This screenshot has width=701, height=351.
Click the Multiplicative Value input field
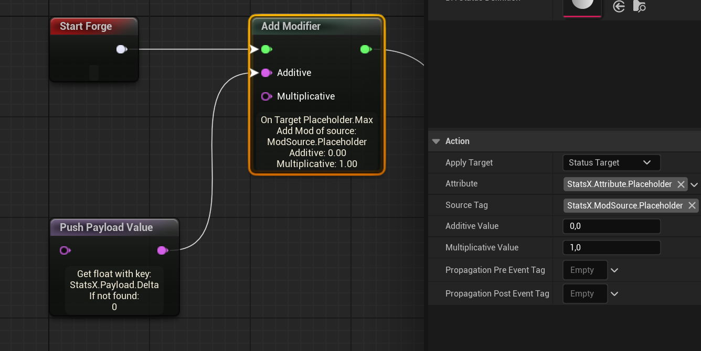(x=611, y=248)
